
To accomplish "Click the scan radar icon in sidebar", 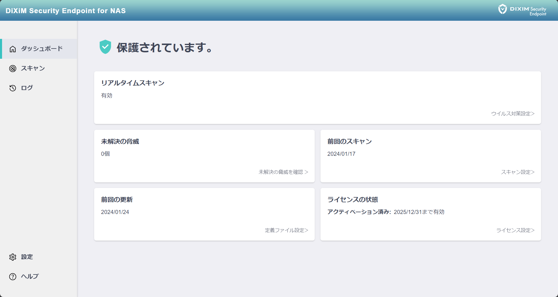I will pyautogui.click(x=13, y=68).
